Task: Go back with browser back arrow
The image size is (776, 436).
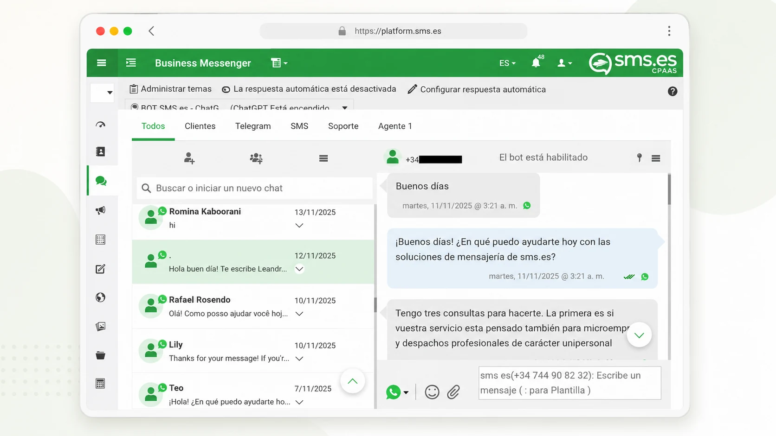Action: pos(151,31)
